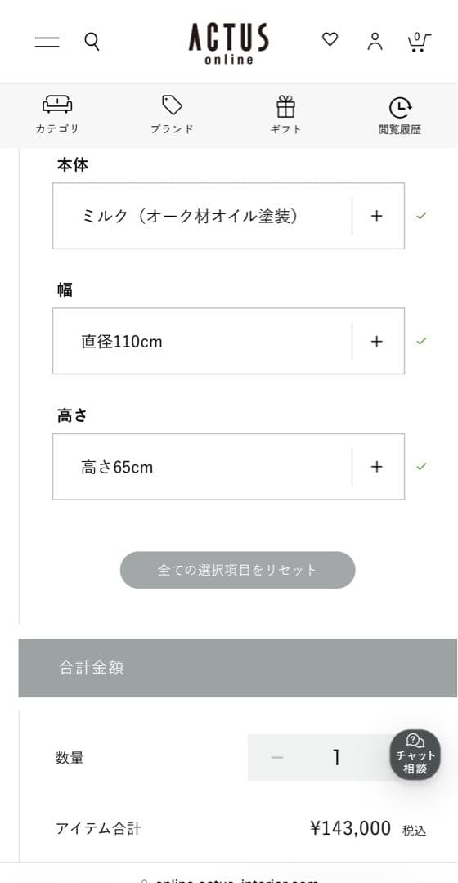The height and width of the screenshot is (883, 458).
Task: Click plus icon in 高さ selector
Action: point(377,467)
